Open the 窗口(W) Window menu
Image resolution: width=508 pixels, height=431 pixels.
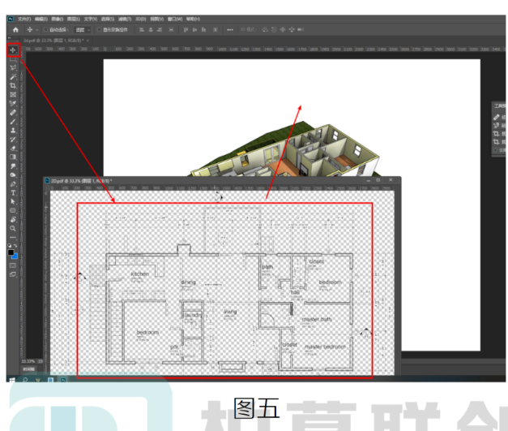(175, 19)
